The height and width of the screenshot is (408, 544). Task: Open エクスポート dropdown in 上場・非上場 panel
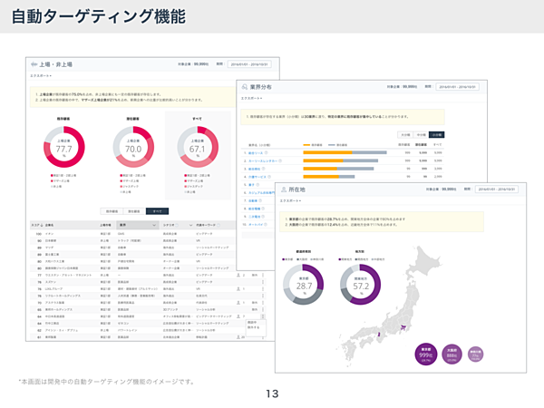tap(40, 77)
